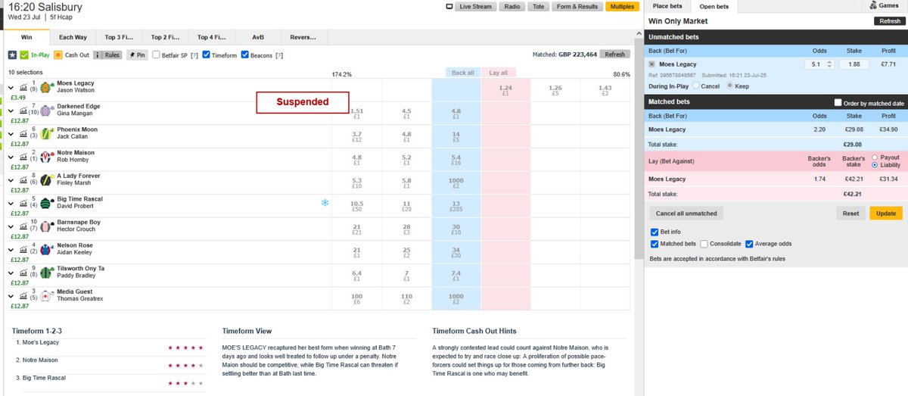Image resolution: width=908 pixels, height=396 pixels.
Task: Open the graph icon for Phoenix Moon
Action: point(23,134)
